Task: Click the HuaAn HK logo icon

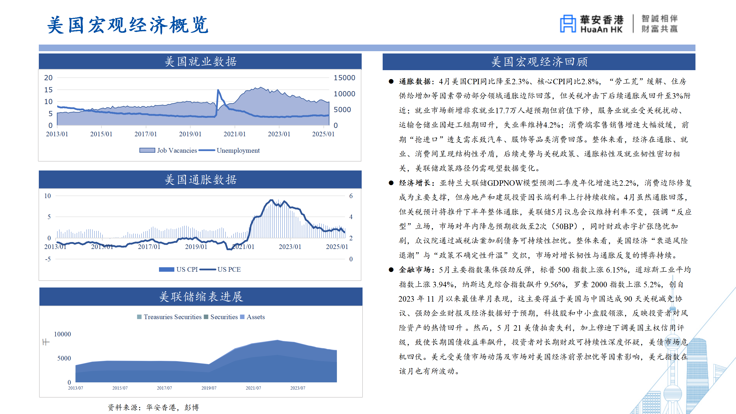Action: point(568,24)
